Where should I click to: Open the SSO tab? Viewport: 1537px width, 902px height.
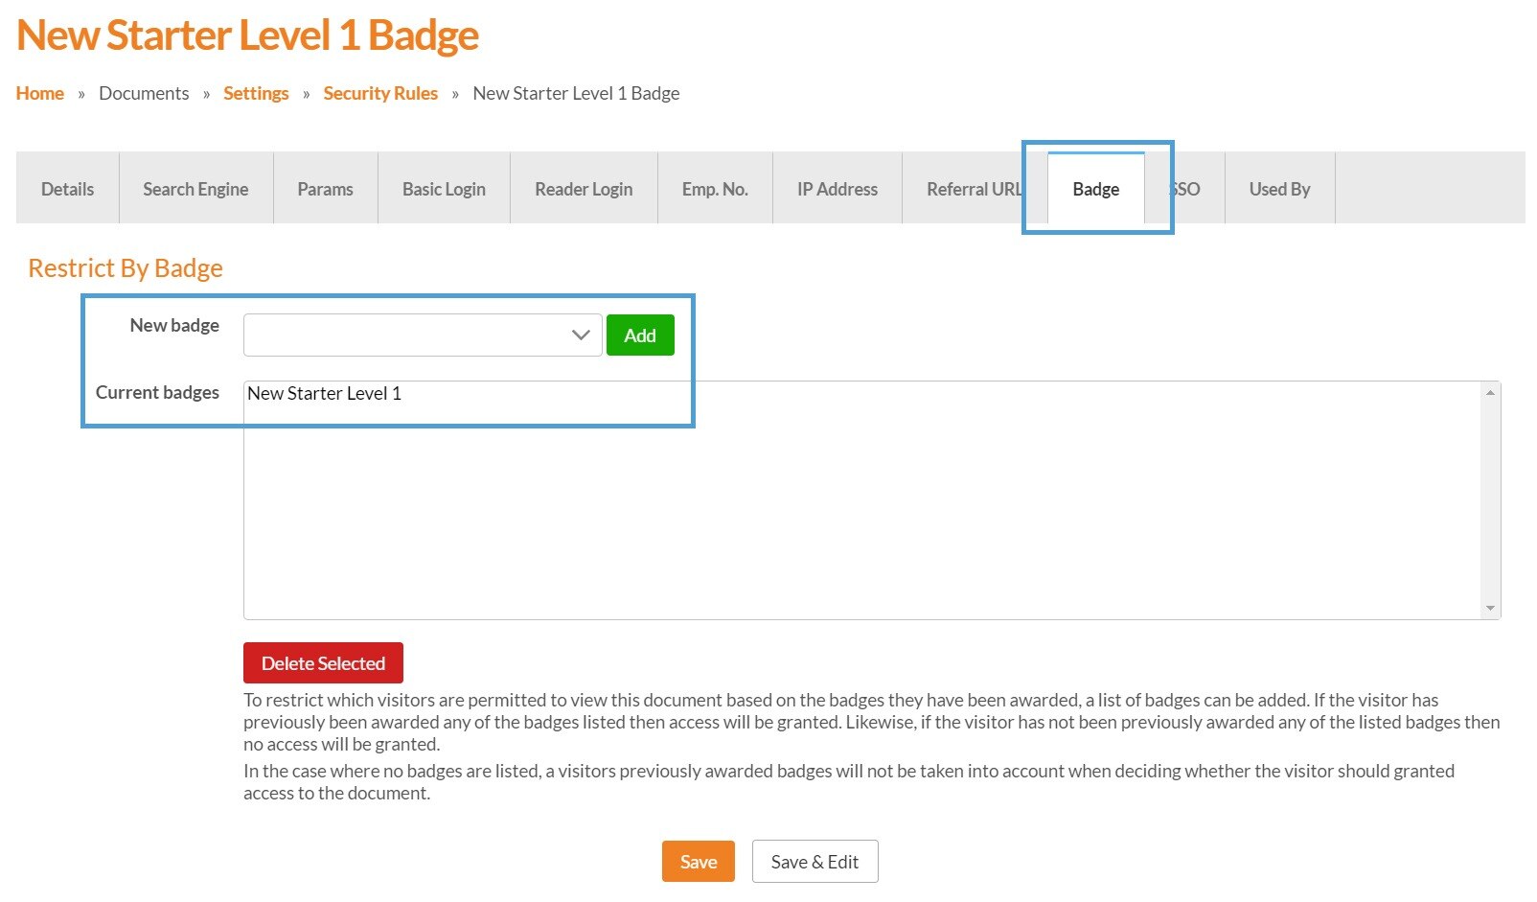coord(1189,189)
